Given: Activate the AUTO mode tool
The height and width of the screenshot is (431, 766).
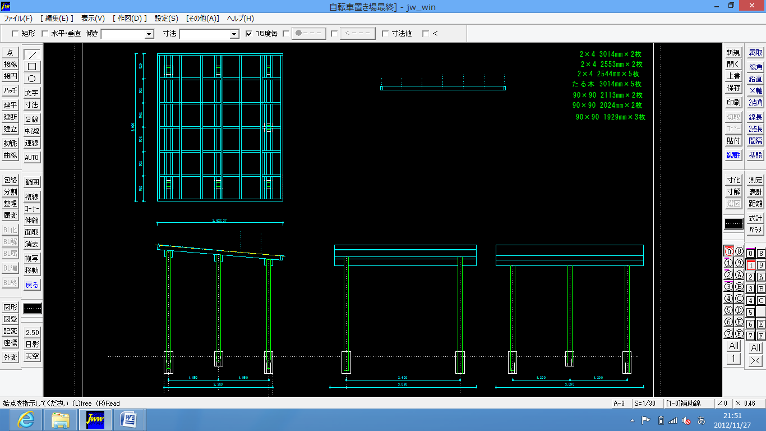Looking at the screenshot, I should pos(32,158).
